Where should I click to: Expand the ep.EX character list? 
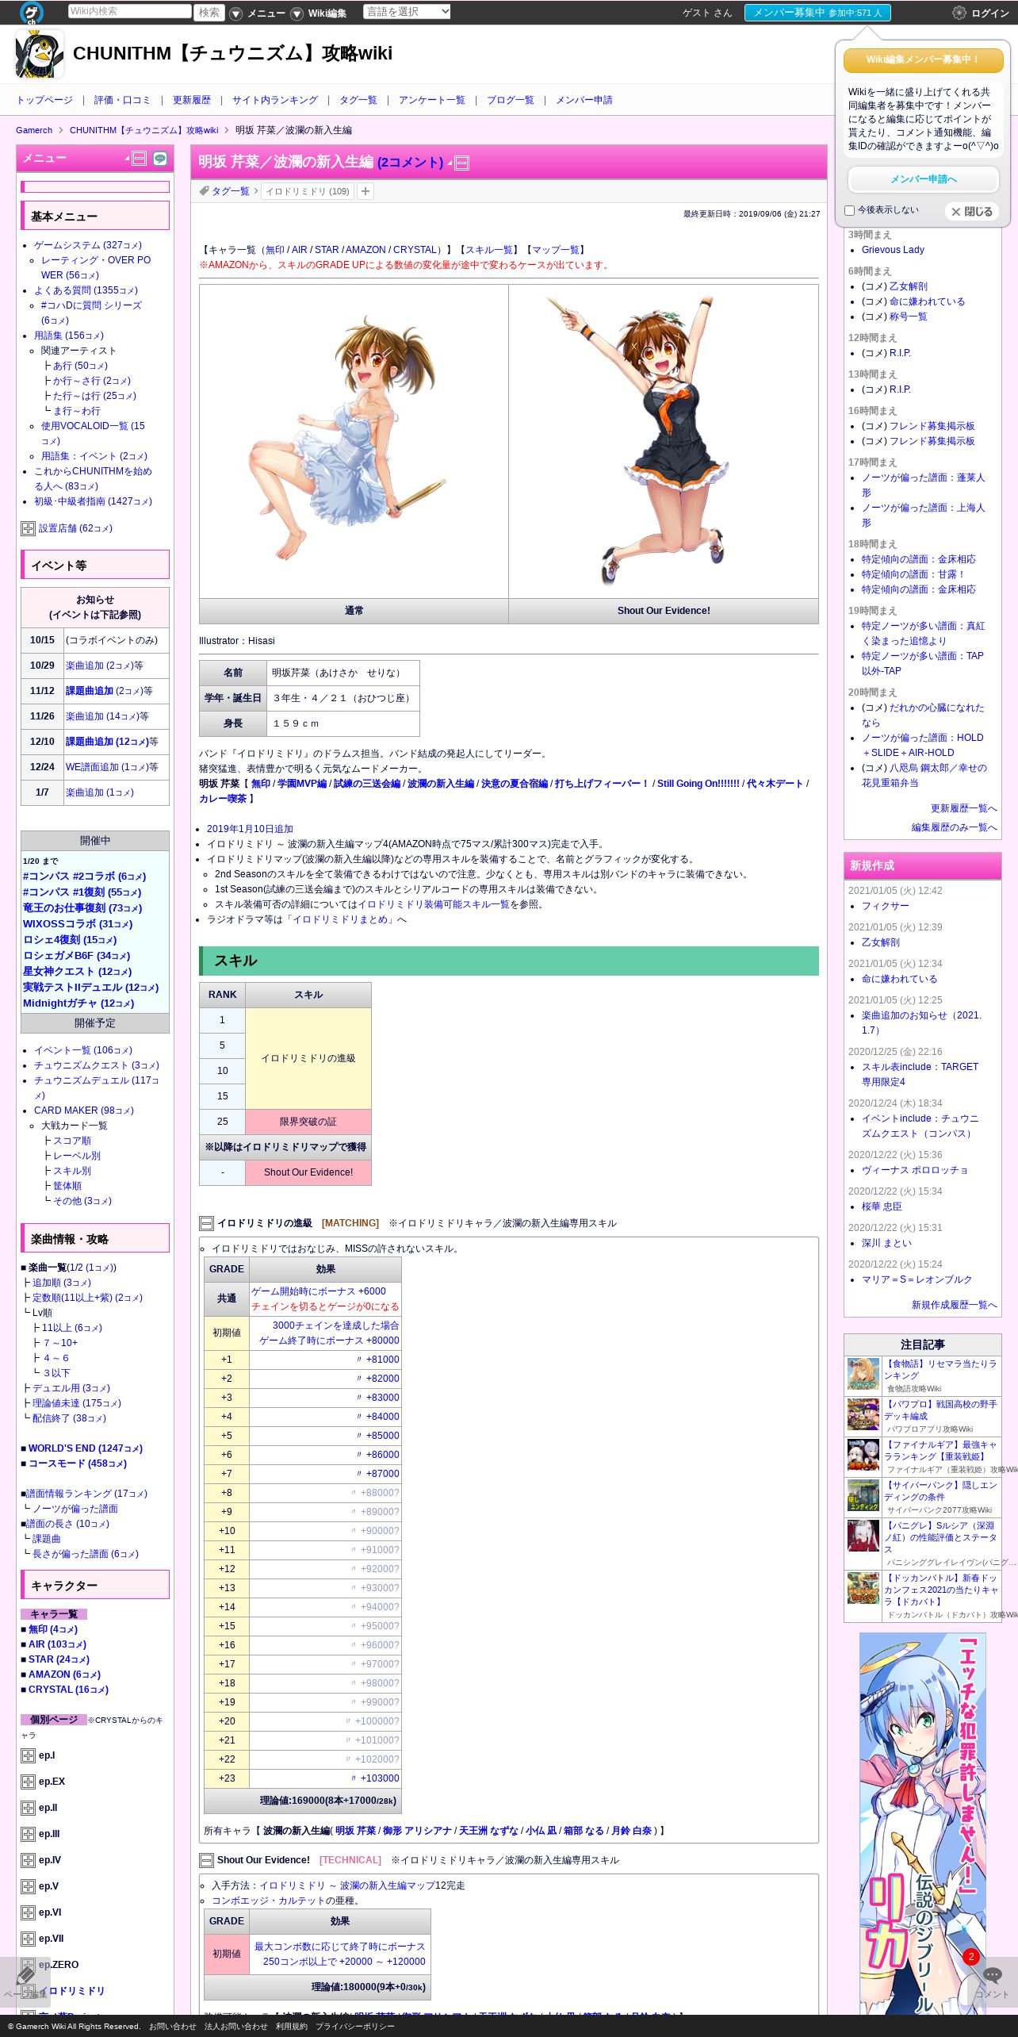point(28,1782)
